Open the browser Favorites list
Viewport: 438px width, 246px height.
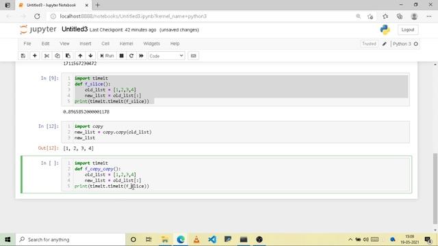click(385, 16)
